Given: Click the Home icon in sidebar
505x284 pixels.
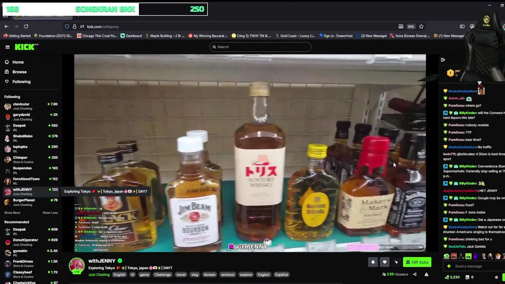Looking at the screenshot, I should coord(7,62).
